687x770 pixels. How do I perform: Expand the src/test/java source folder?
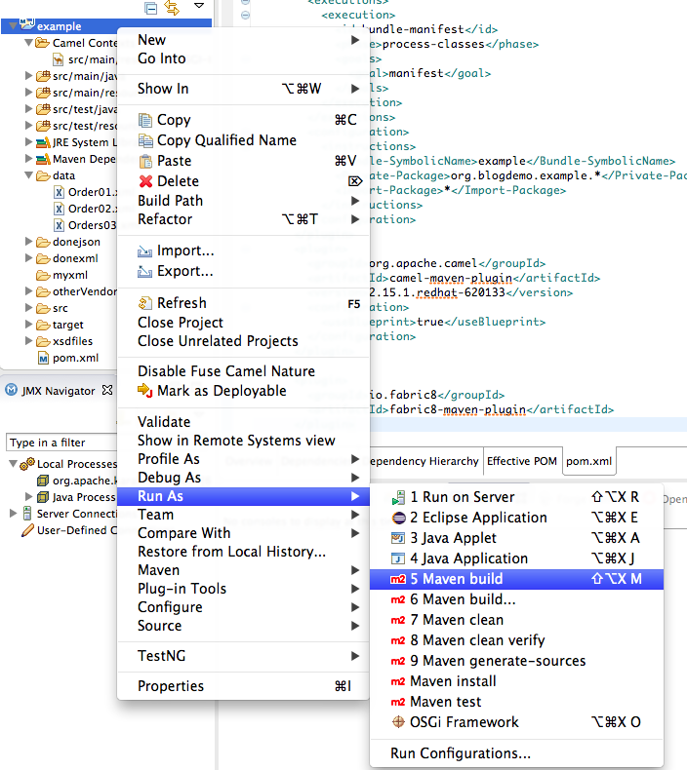tap(29, 108)
